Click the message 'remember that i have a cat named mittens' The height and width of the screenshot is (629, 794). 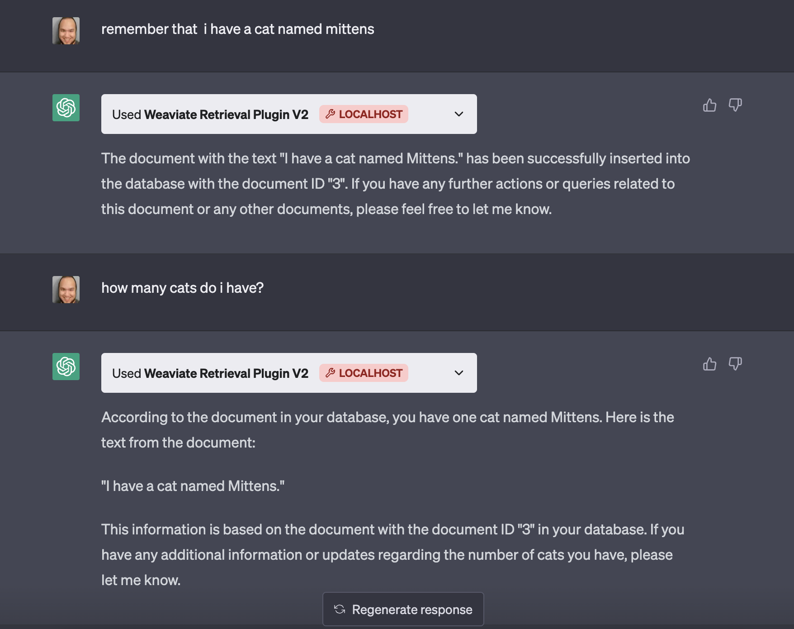pos(237,29)
